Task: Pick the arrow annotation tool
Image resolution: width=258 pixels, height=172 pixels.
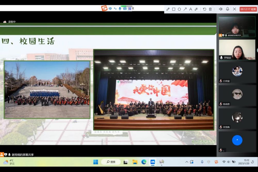Action: coord(185,9)
